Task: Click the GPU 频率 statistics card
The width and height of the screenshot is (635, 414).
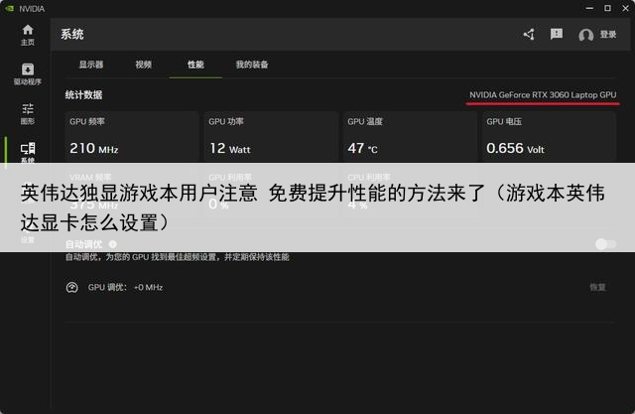Action: point(128,137)
